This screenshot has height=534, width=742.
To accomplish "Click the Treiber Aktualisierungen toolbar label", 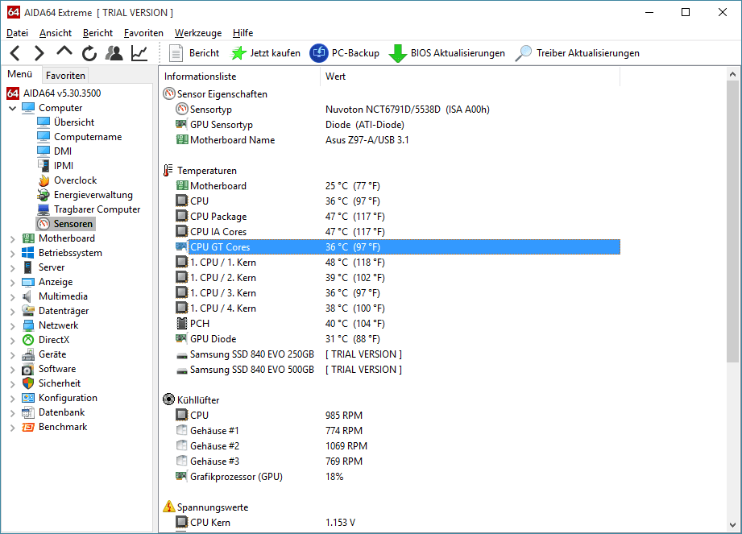I will (x=588, y=53).
